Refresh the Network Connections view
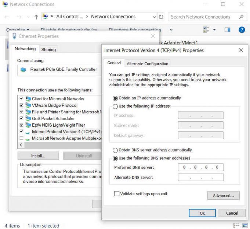 click(x=161, y=17)
